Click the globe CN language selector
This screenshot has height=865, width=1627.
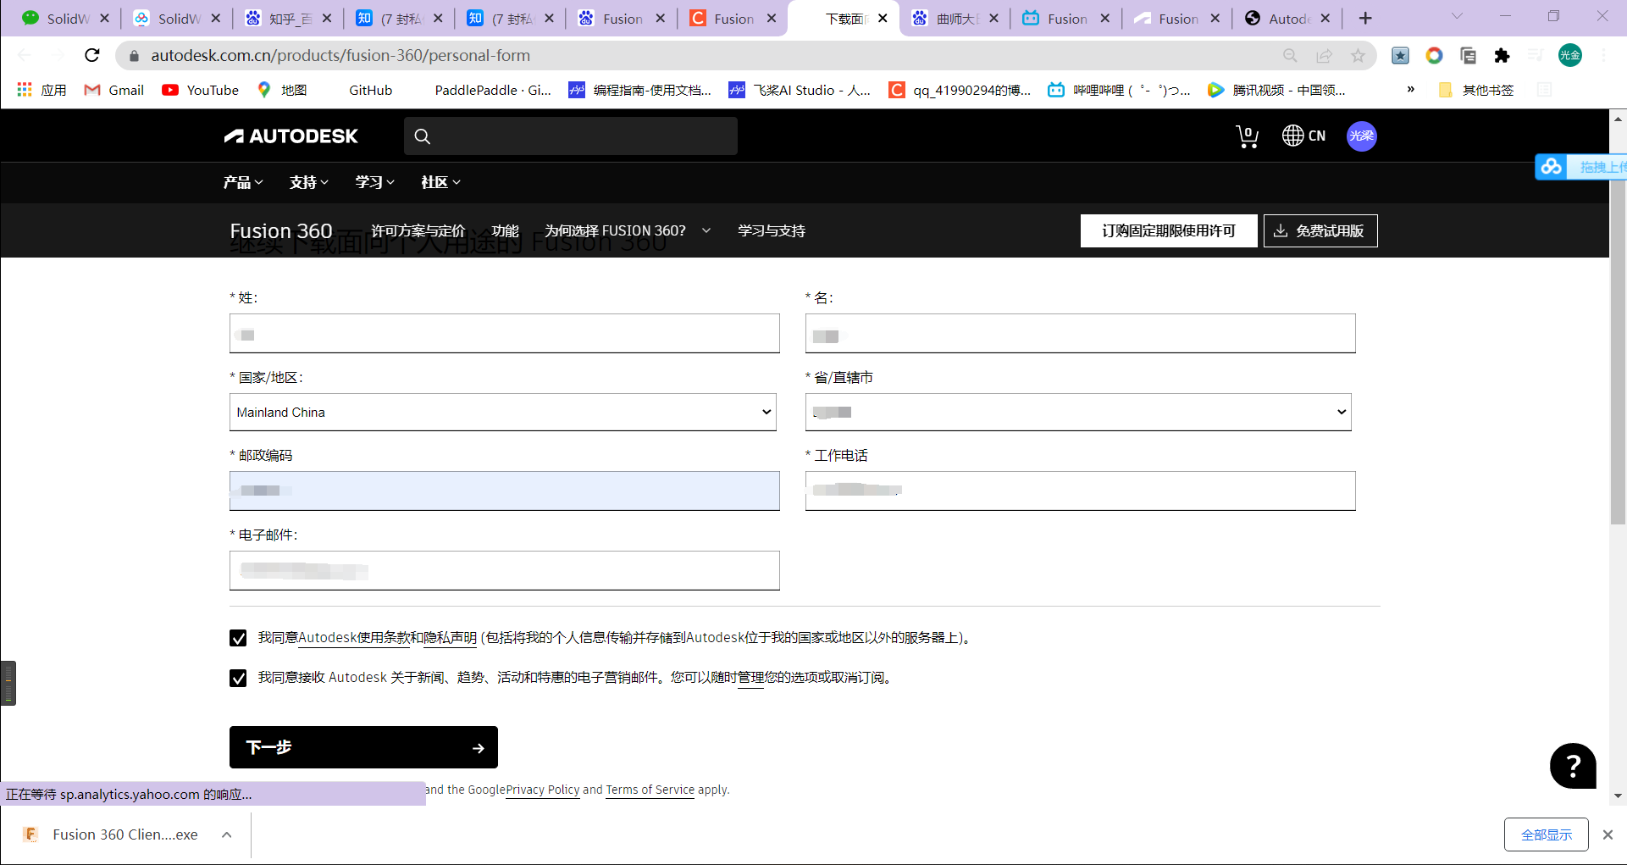click(1303, 136)
